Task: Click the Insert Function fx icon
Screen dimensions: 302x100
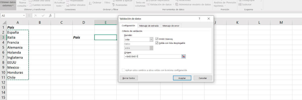Action: coord(50,15)
